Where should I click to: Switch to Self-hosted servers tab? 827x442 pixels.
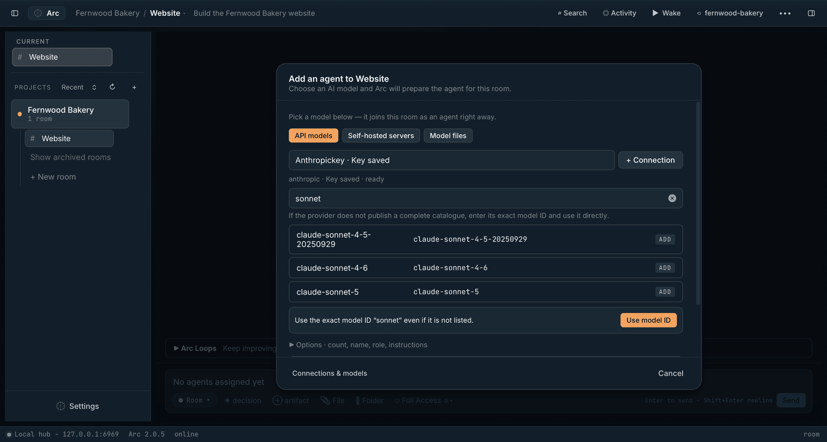[381, 136]
